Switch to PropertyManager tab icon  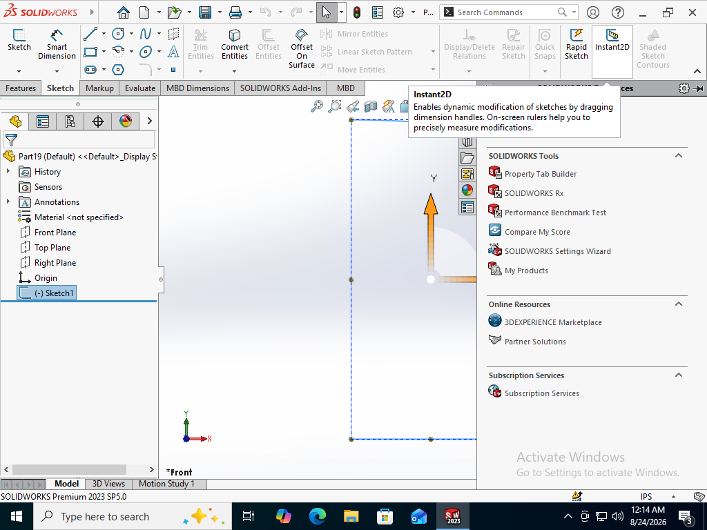click(x=43, y=121)
